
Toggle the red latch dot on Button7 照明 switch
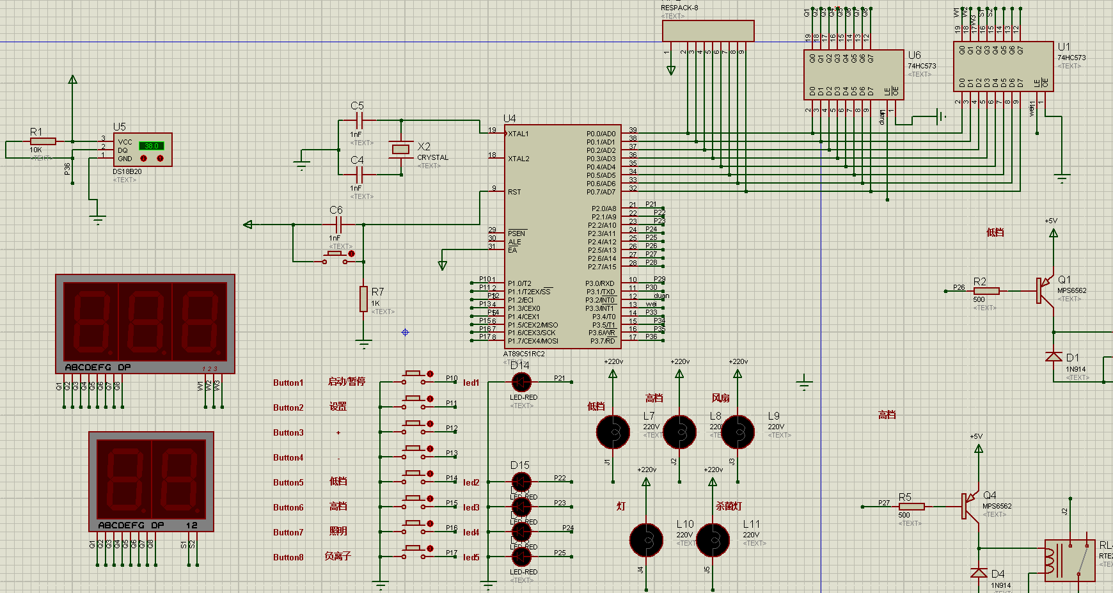click(x=430, y=523)
